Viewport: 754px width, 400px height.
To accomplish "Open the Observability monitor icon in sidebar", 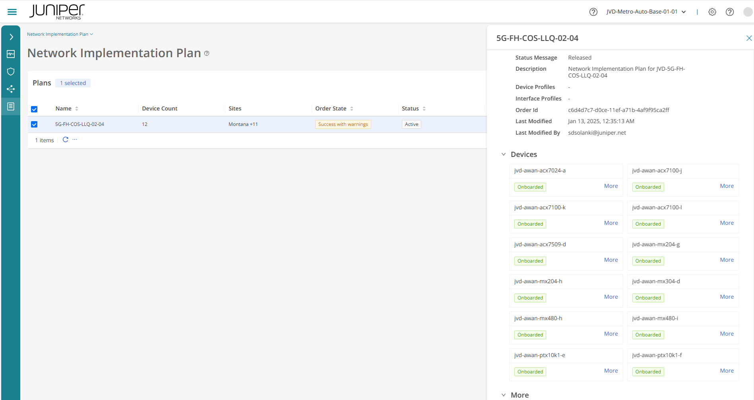I will click(x=11, y=54).
